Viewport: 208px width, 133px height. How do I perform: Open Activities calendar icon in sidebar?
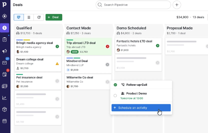[x=5, y=75]
